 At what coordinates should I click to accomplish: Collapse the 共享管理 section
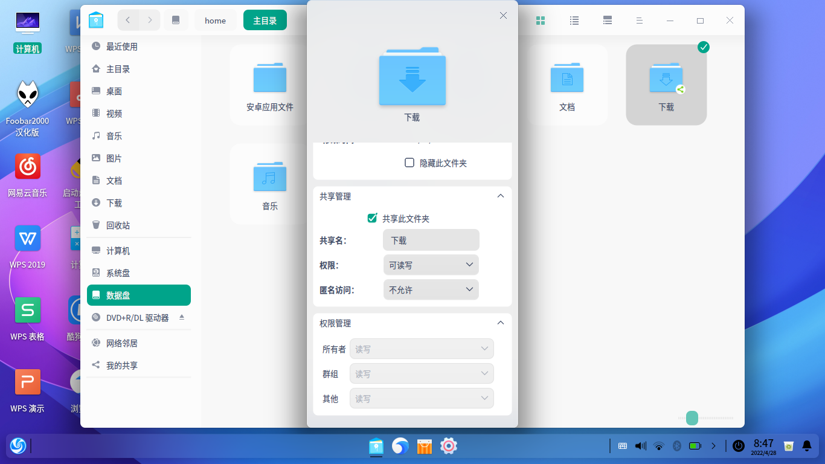(x=500, y=196)
